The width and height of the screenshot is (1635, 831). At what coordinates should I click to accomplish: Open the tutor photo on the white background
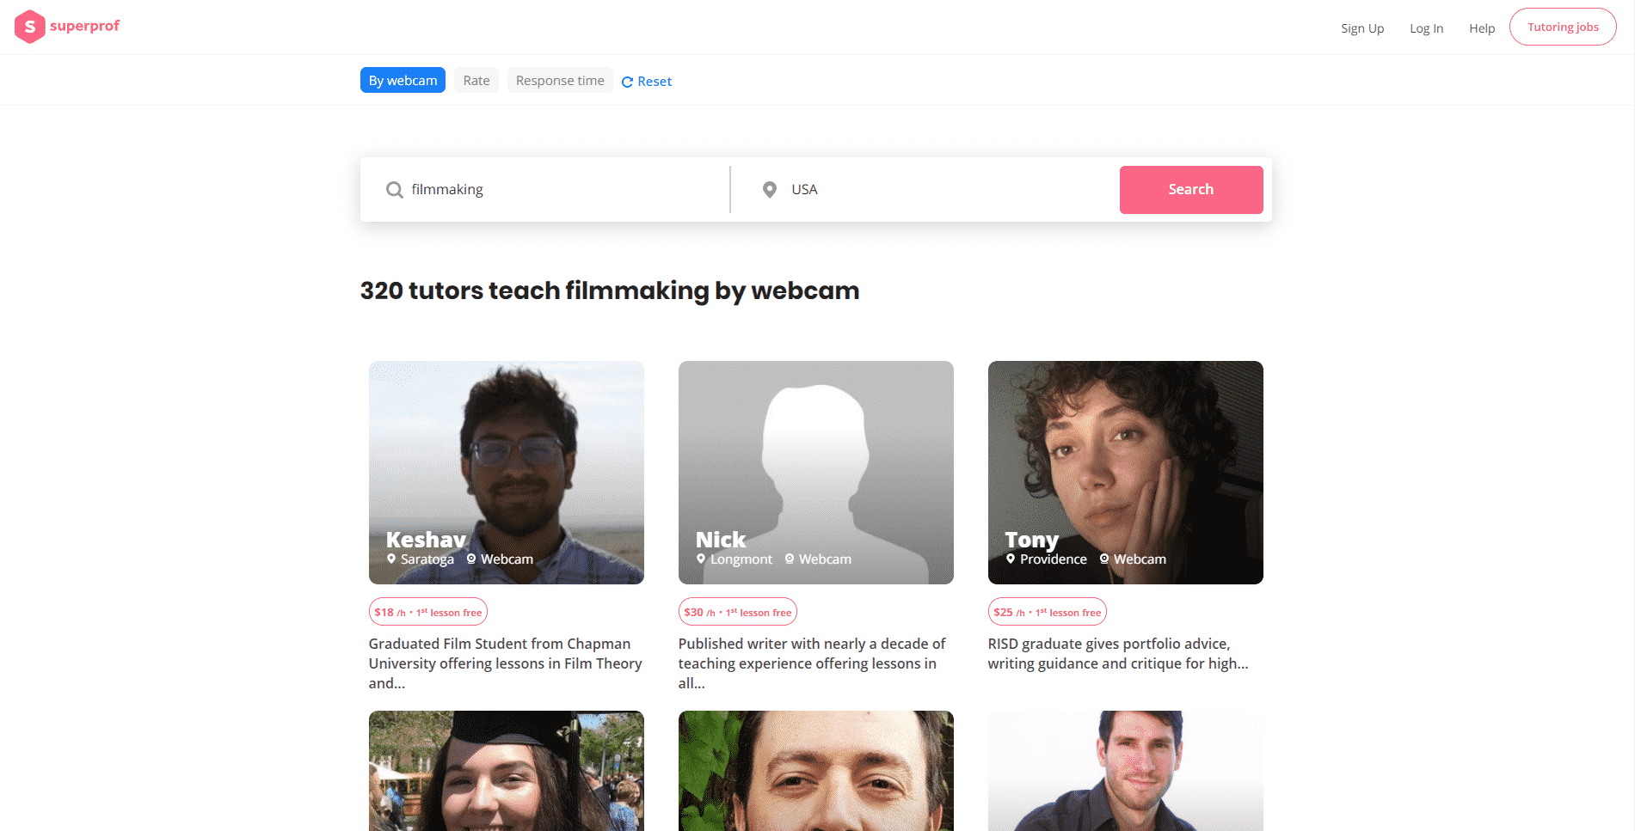point(1126,771)
